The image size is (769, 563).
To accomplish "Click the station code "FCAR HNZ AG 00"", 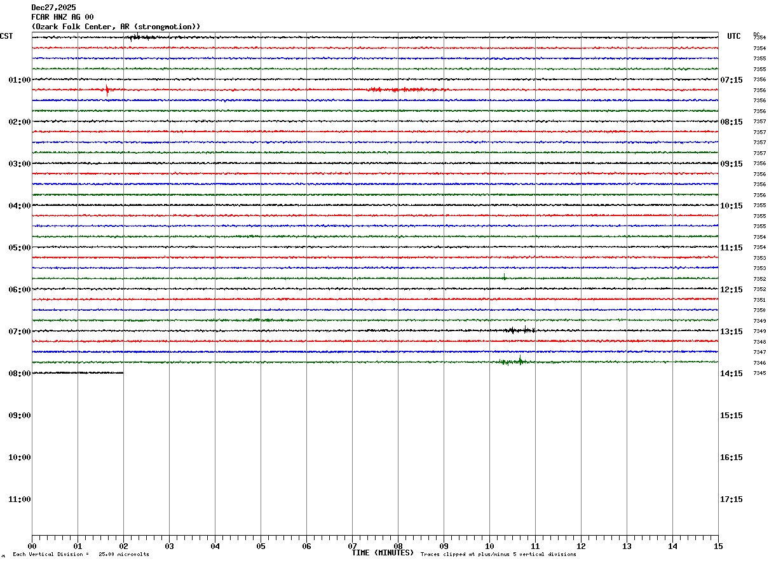I will click(62, 17).
